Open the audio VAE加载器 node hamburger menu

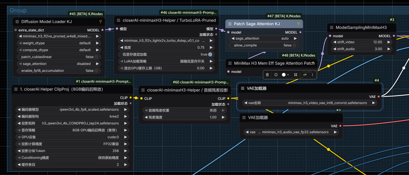244,118
